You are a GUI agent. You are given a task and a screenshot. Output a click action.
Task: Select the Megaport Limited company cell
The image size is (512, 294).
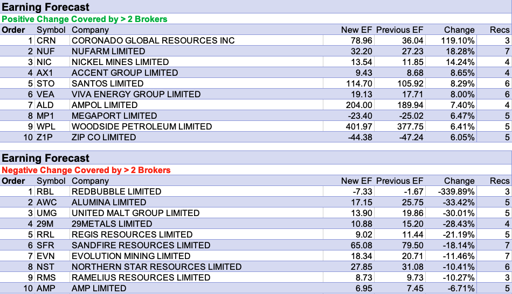114,116
